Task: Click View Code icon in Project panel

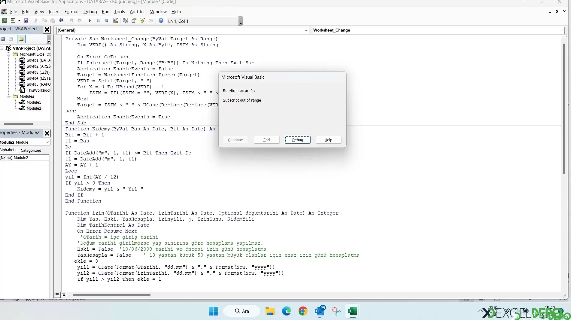Action: [x=3, y=39]
